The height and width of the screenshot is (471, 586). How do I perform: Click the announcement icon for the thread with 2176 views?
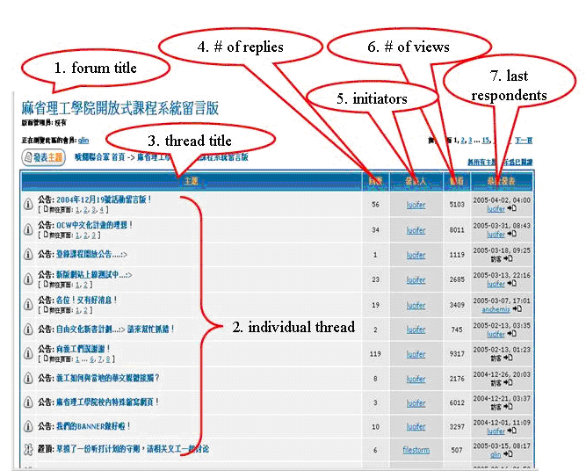click(x=28, y=379)
